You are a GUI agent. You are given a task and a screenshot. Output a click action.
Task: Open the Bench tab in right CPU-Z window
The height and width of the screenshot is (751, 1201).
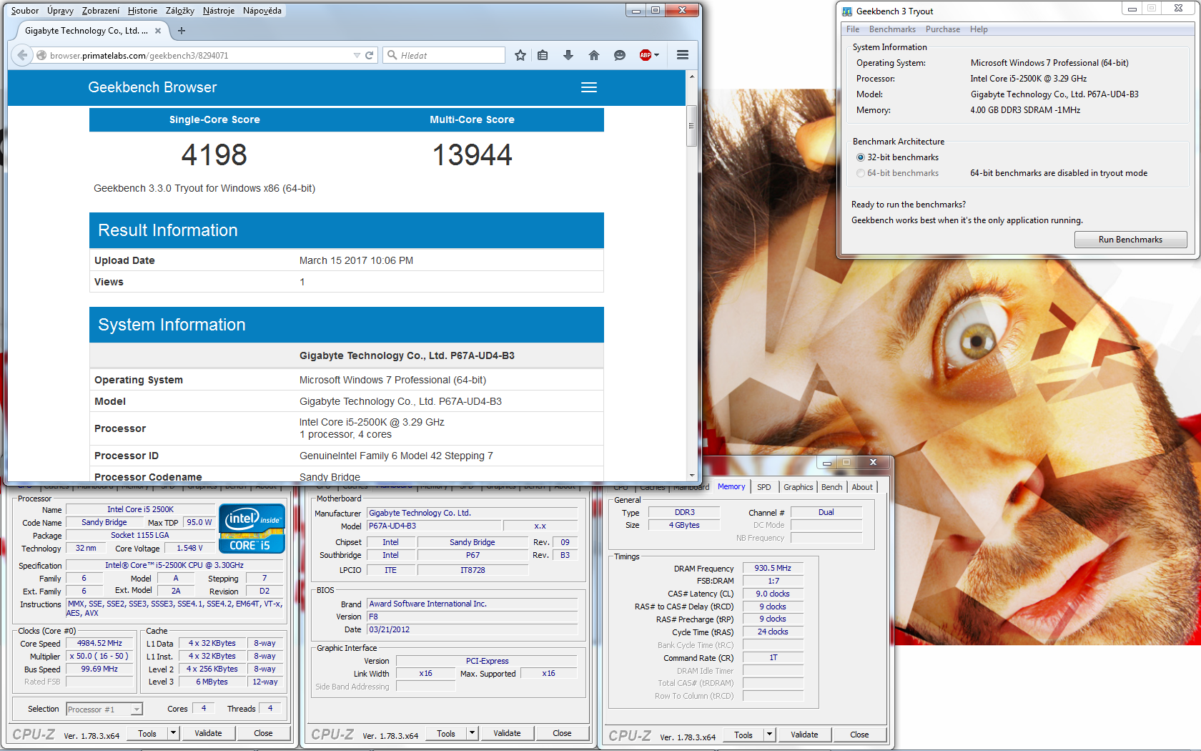coord(831,487)
